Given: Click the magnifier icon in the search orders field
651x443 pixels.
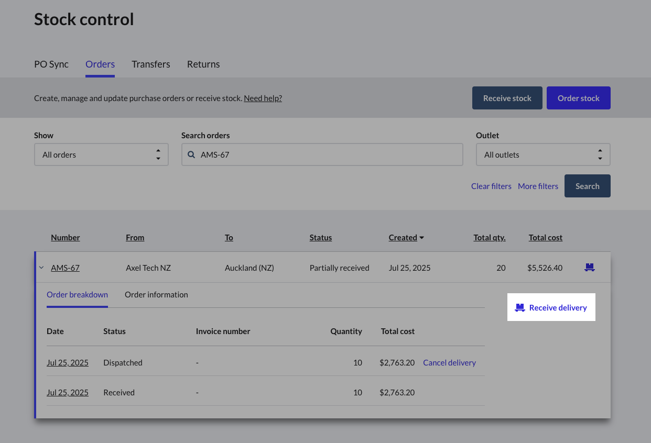Looking at the screenshot, I should pyautogui.click(x=191, y=155).
